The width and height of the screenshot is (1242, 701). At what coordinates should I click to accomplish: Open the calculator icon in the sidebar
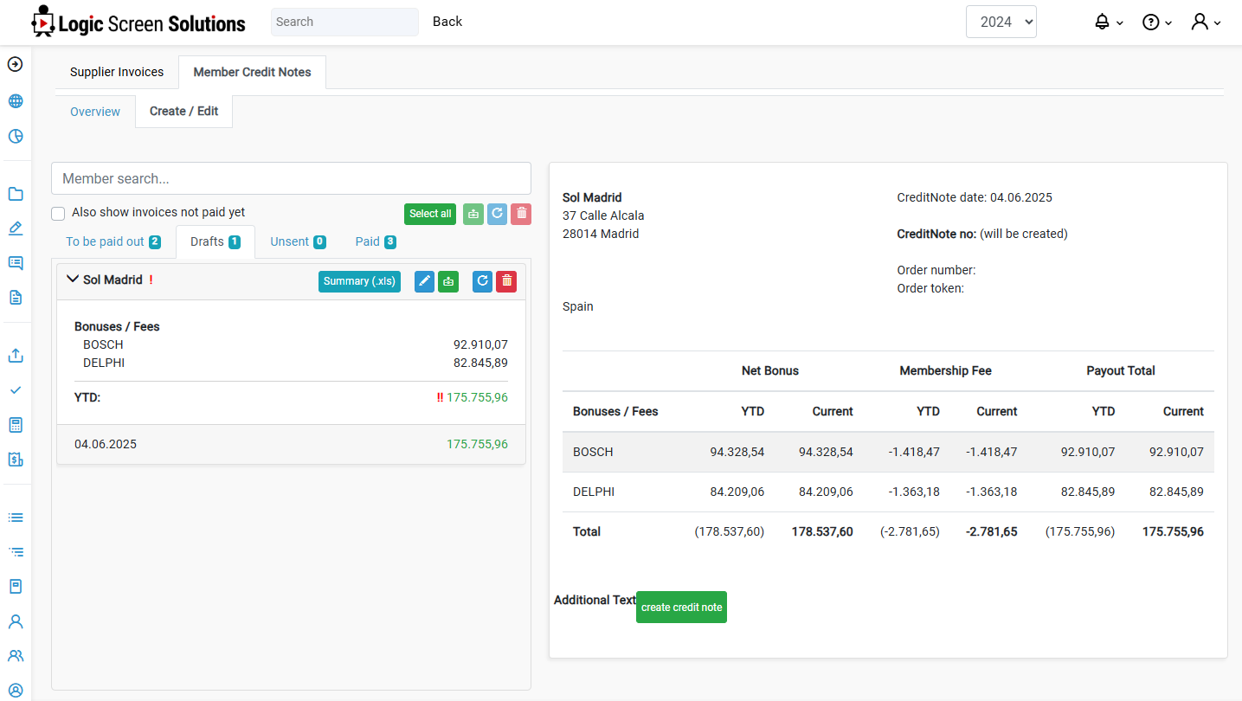[x=15, y=425]
